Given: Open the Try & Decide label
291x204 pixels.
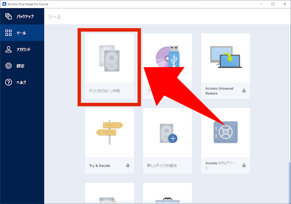Looking at the screenshot, I should [100, 165].
